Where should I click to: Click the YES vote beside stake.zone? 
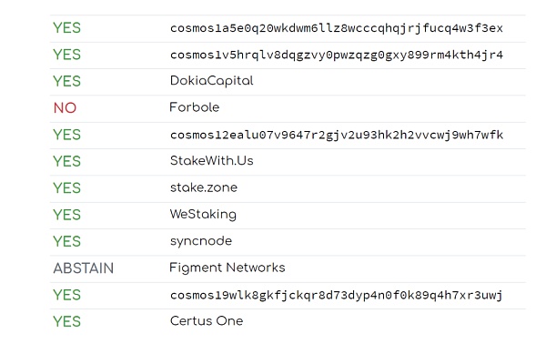point(66,188)
